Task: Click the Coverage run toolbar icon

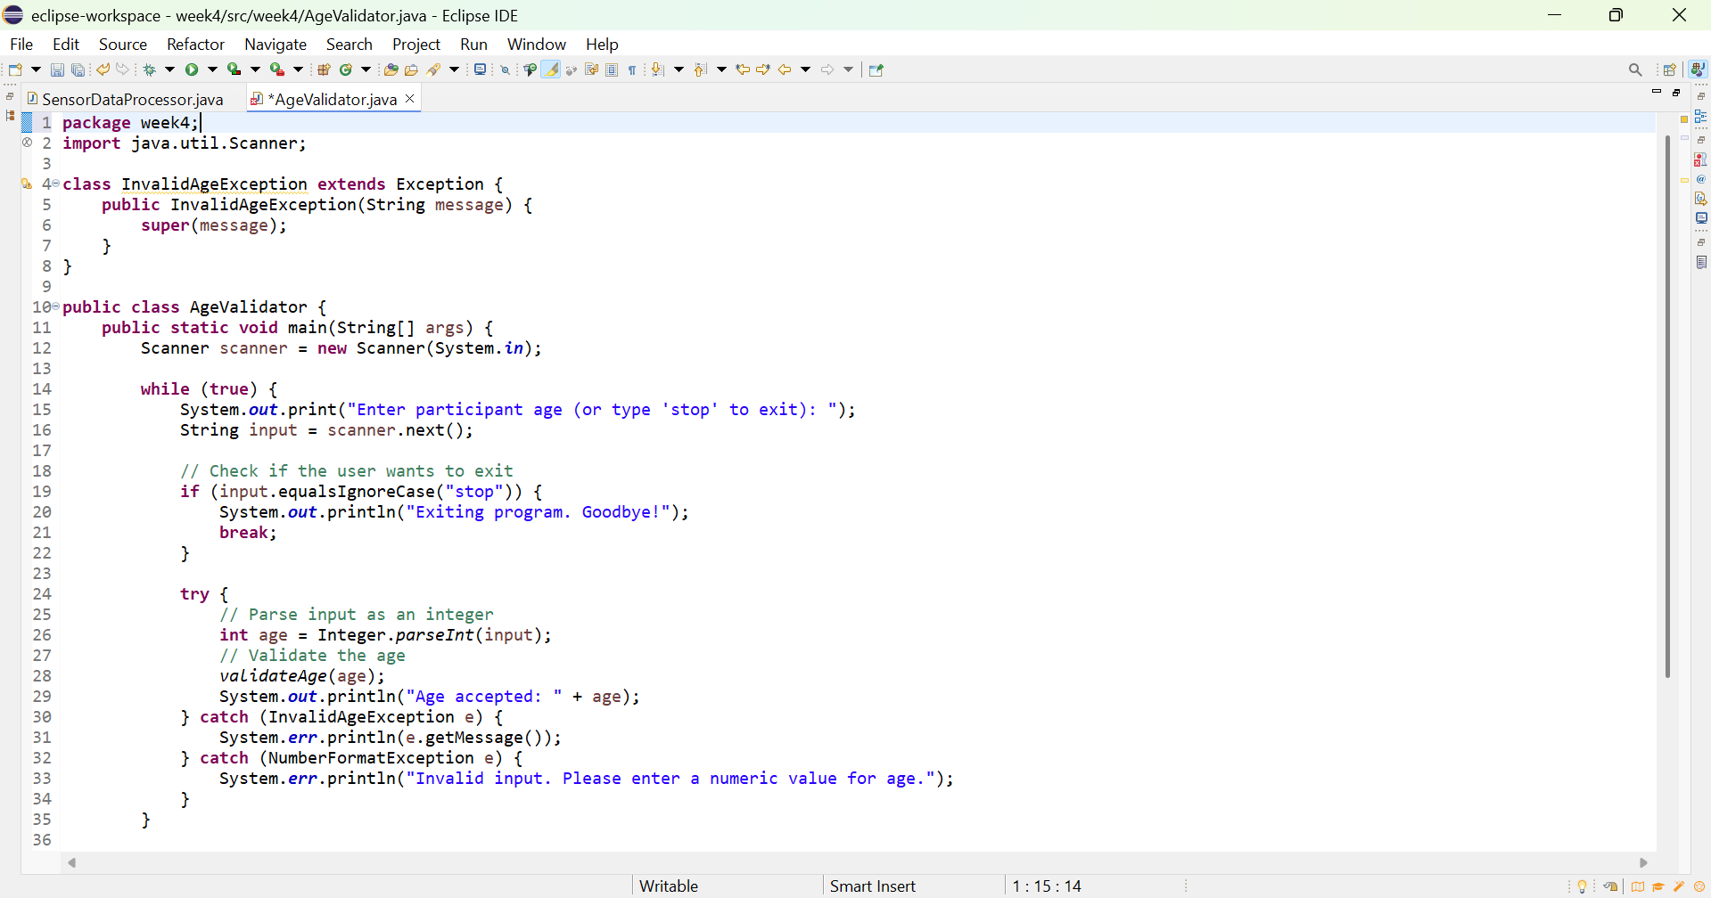Action: click(234, 69)
